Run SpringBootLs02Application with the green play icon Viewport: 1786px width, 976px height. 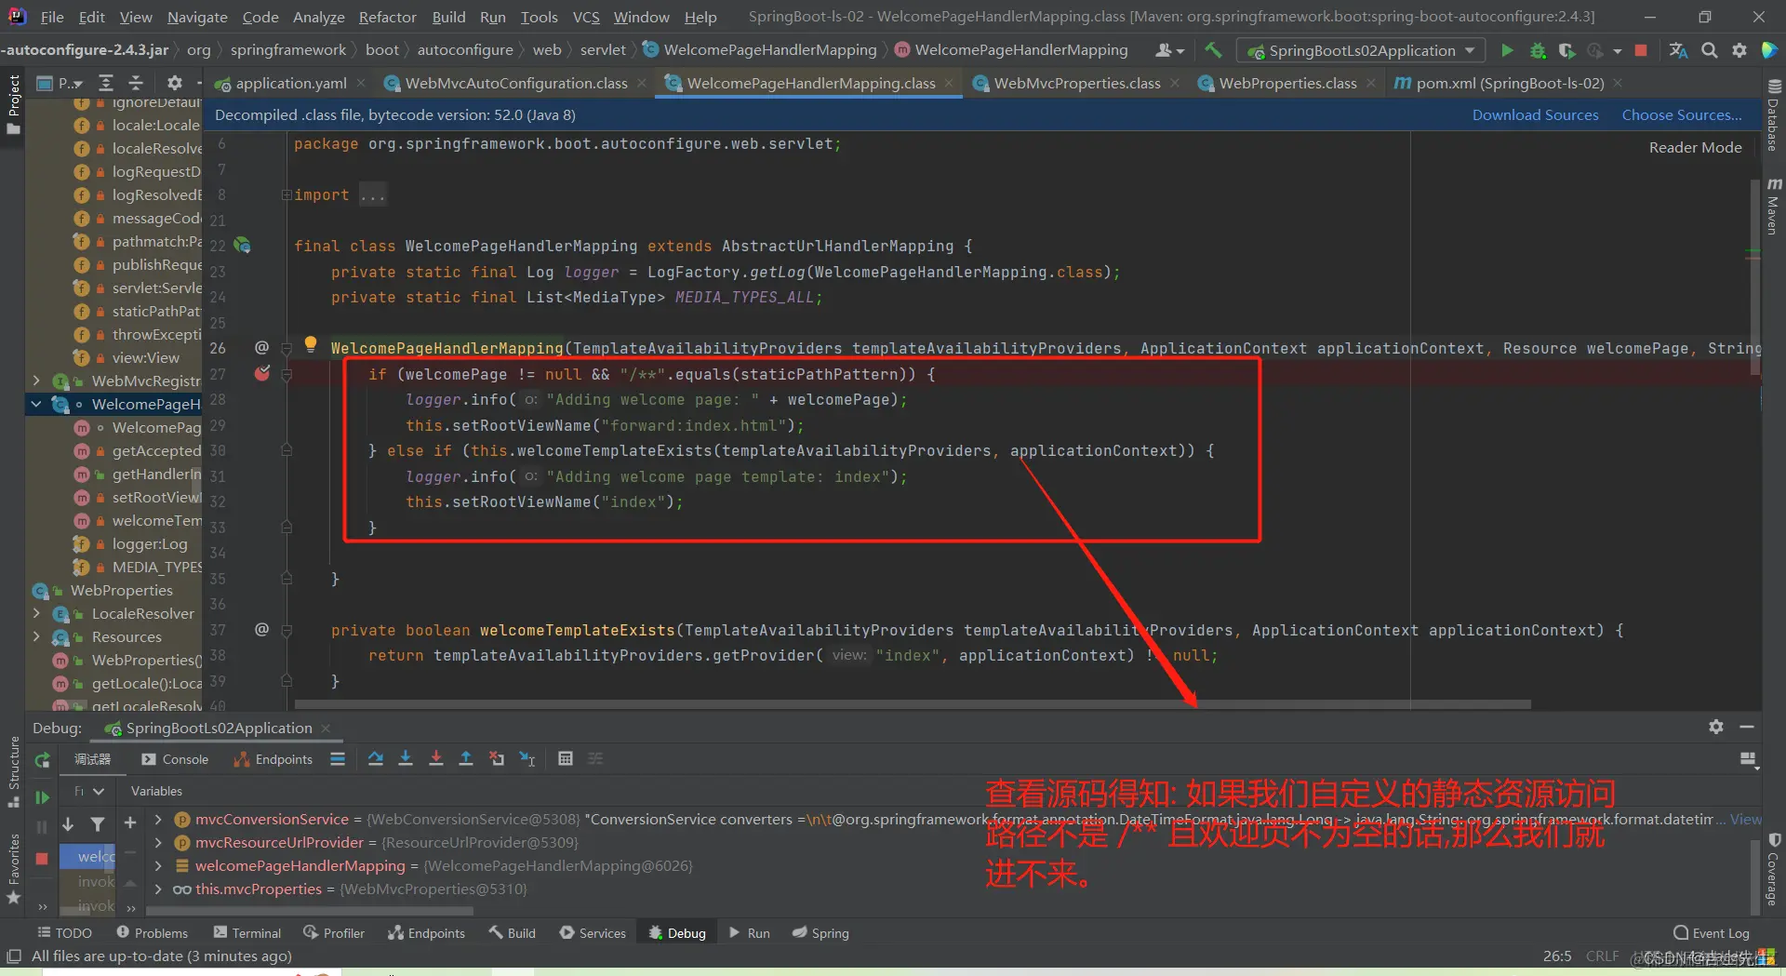[x=1507, y=50]
